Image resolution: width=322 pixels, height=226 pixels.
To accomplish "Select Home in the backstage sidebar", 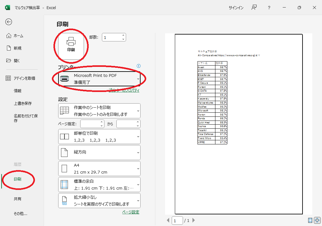I will (x=22, y=36).
